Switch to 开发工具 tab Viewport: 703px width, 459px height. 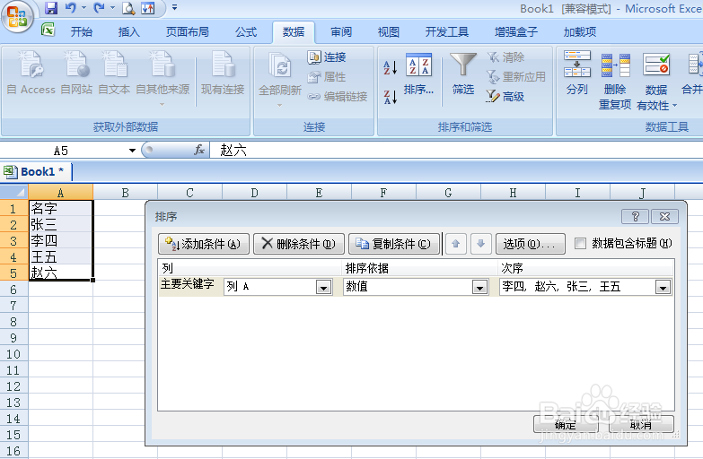[x=447, y=31]
